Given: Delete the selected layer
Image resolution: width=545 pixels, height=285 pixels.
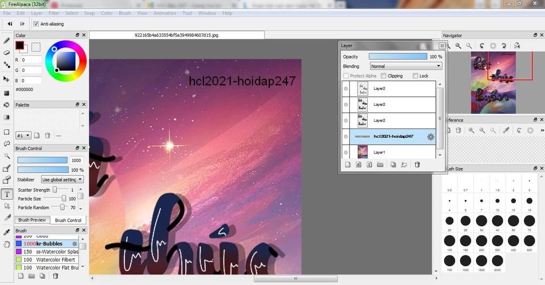Looking at the screenshot, I should (417, 164).
